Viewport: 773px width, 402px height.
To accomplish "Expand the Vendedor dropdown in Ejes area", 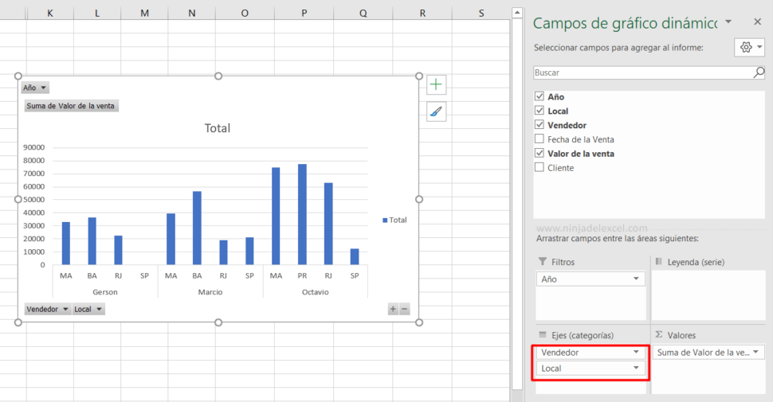I will coord(636,352).
